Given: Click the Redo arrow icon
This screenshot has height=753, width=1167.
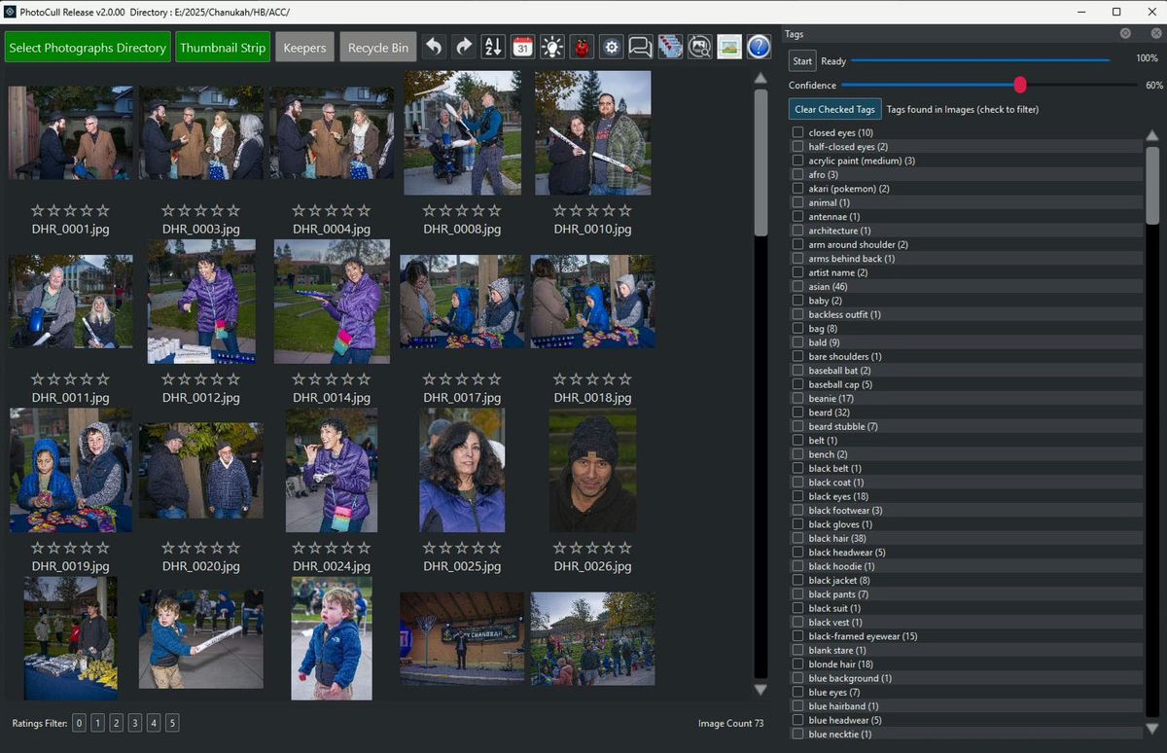Looking at the screenshot, I should (463, 46).
